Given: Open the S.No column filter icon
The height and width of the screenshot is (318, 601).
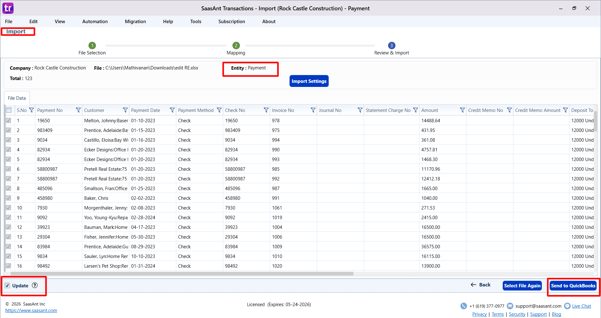Looking at the screenshot, I should [31, 110].
